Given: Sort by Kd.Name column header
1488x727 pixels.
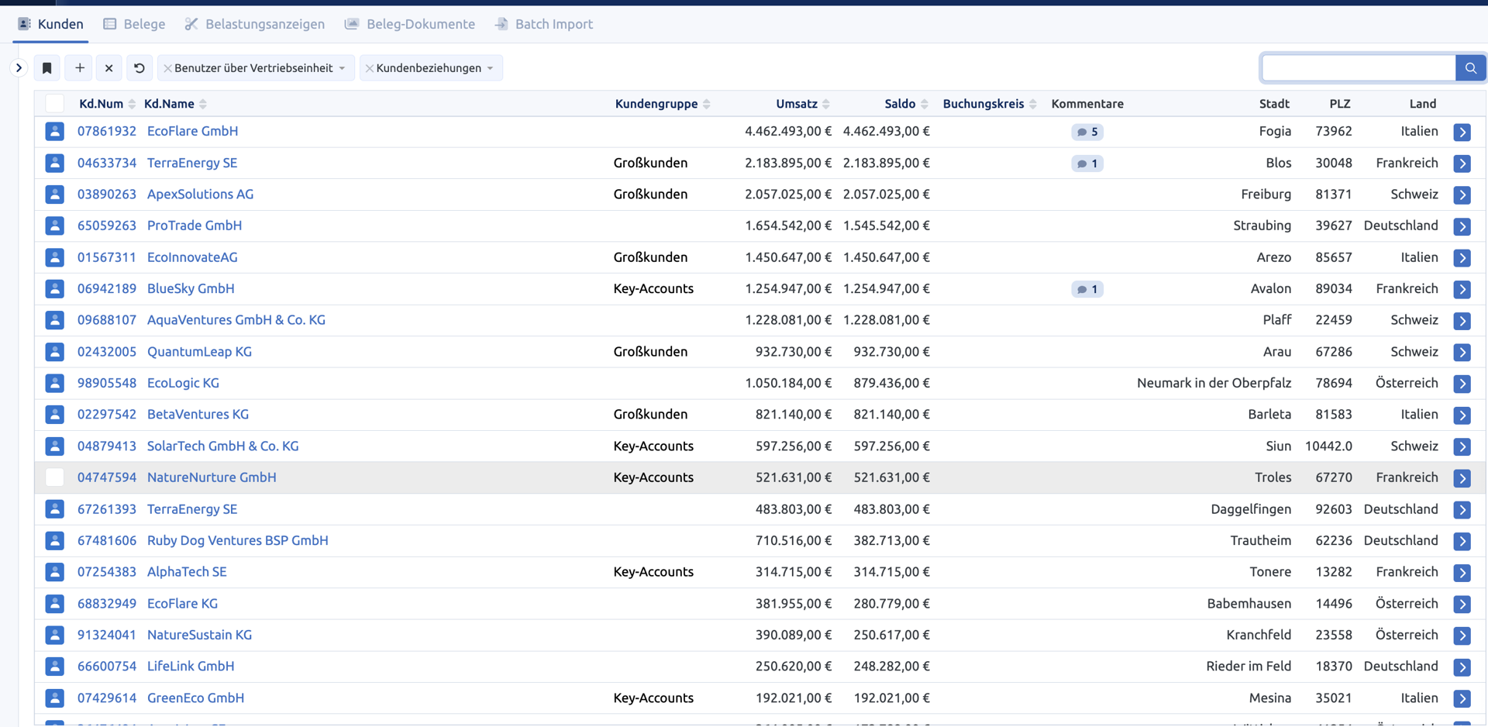Looking at the screenshot, I should coord(175,104).
